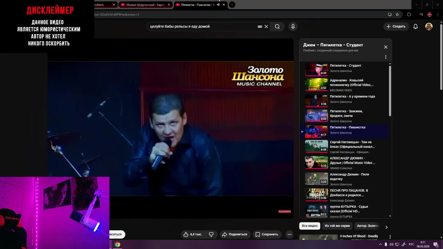Switch to the Михаил Шуфутинский tab
Screen dimensions: 443x249
point(145,5)
